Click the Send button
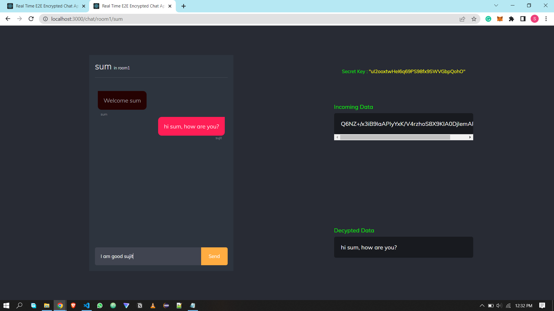The width and height of the screenshot is (554, 311). click(214, 256)
